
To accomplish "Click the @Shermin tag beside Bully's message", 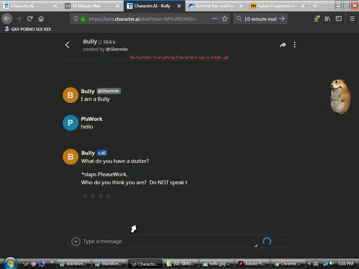I will pyautogui.click(x=109, y=91).
